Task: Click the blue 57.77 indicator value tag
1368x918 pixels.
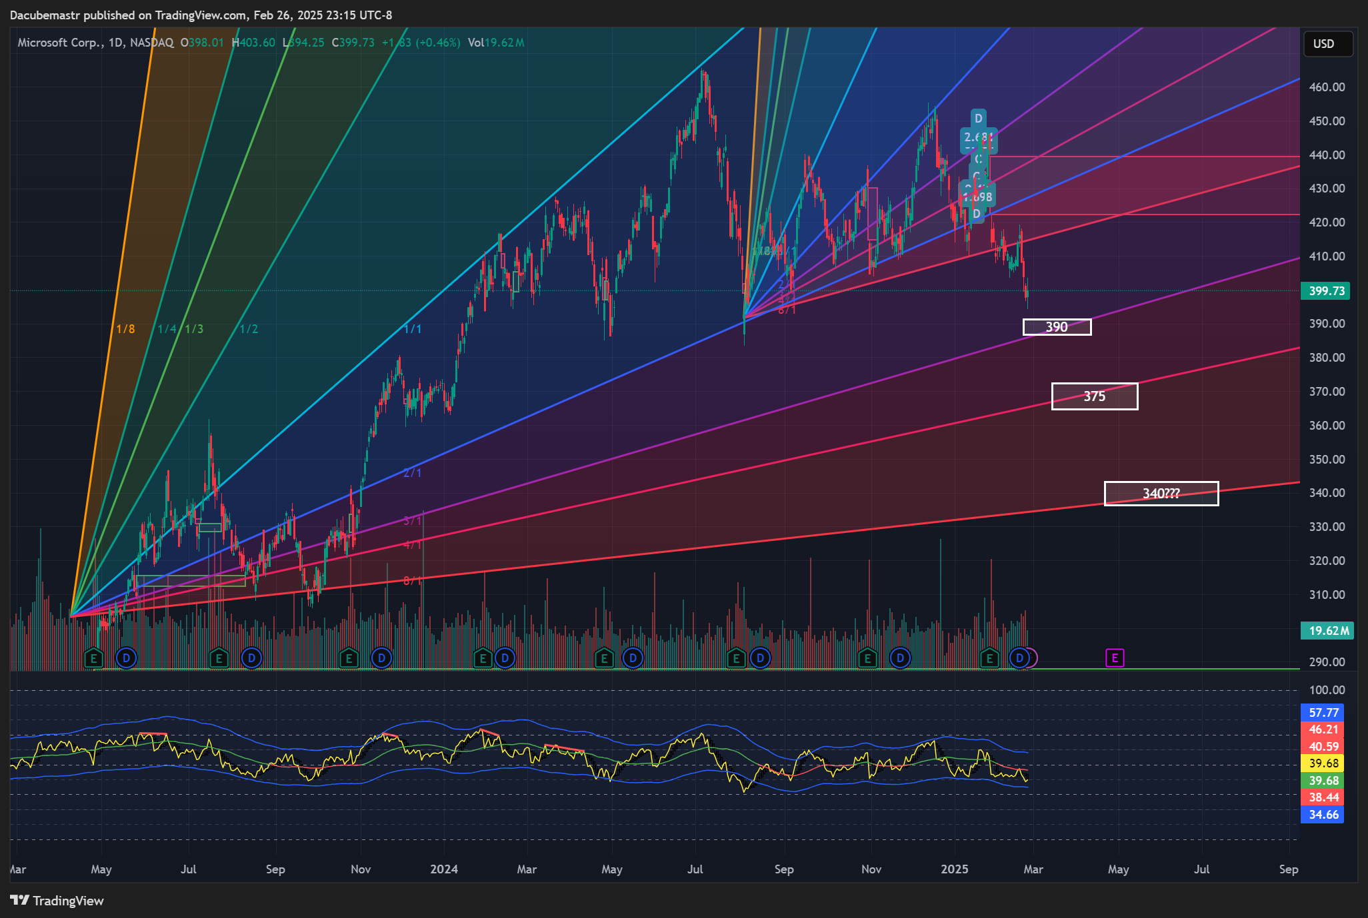Action: coord(1323,713)
